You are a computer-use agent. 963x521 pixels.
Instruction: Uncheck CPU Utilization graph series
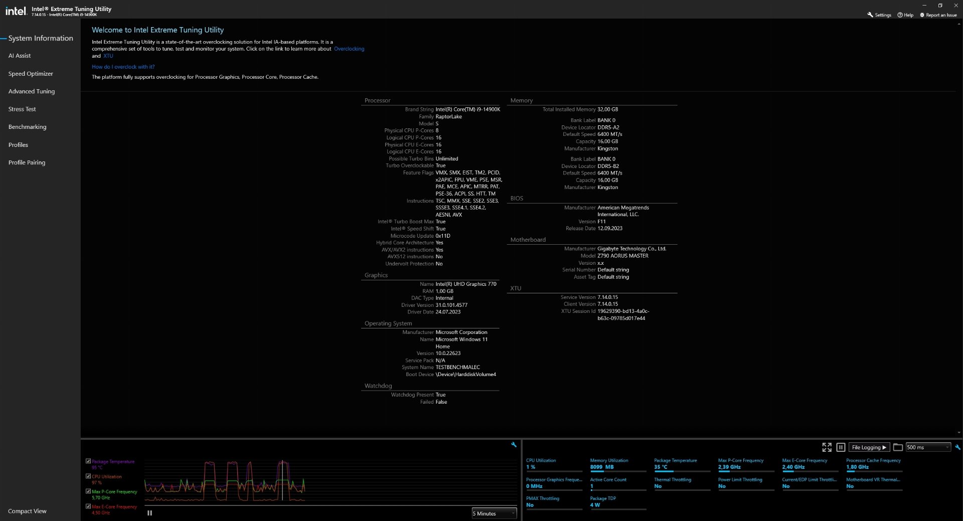pyautogui.click(x=88, y=476)
